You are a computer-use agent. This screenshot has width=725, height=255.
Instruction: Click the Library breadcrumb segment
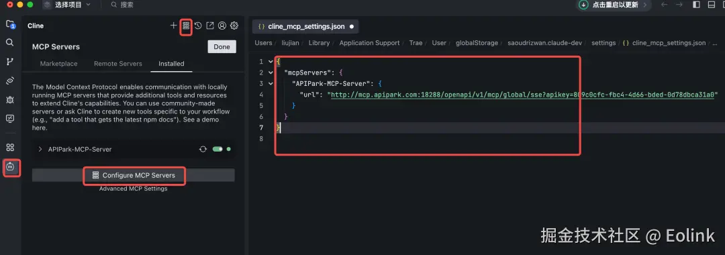pyautogui.click(x=319, y=42)
